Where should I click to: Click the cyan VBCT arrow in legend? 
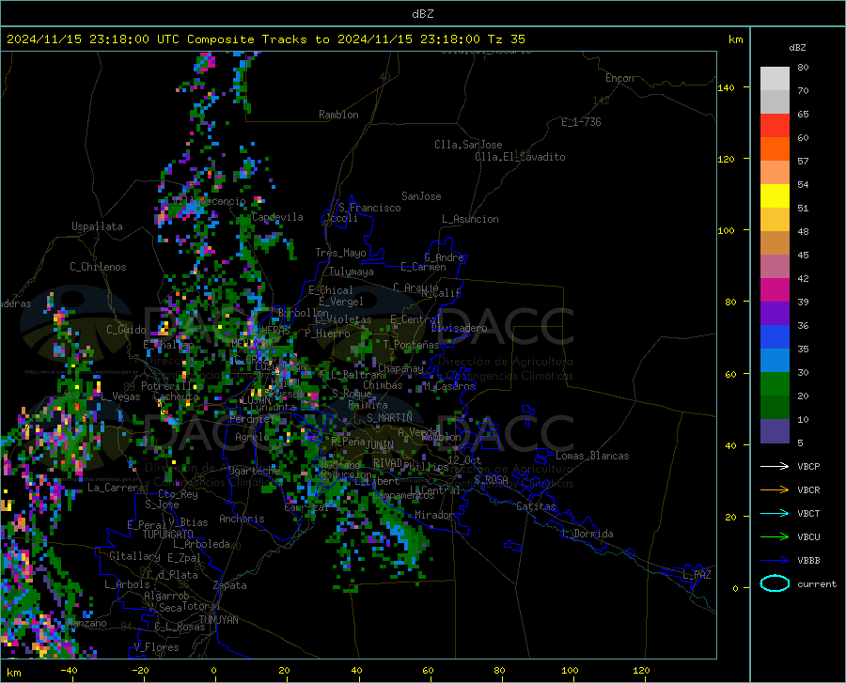pyautogui.click(x=775, y=513)
